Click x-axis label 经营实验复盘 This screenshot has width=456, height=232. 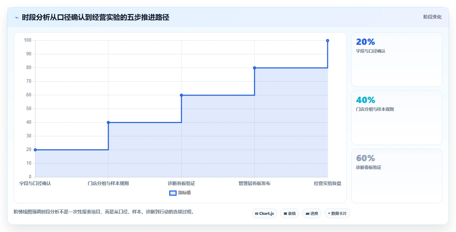coord(328,183)
